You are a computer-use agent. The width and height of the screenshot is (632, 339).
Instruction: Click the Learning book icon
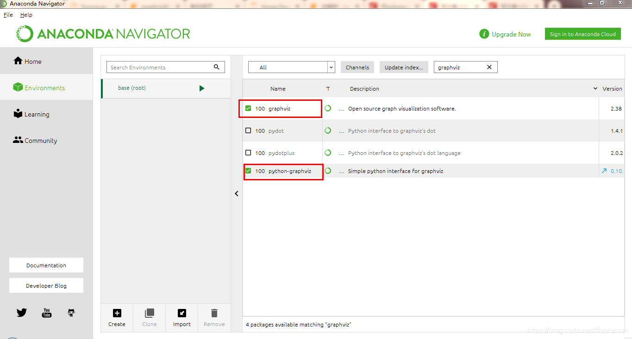tap(18, 113)
